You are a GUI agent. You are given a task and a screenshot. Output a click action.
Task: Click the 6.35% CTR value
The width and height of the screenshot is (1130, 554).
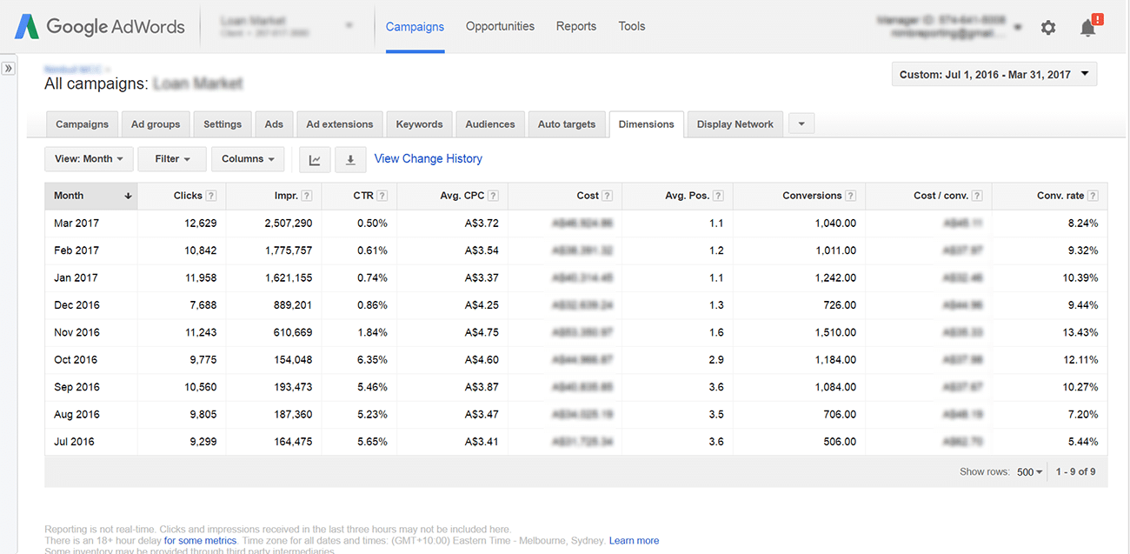click(x=372, y=360)
